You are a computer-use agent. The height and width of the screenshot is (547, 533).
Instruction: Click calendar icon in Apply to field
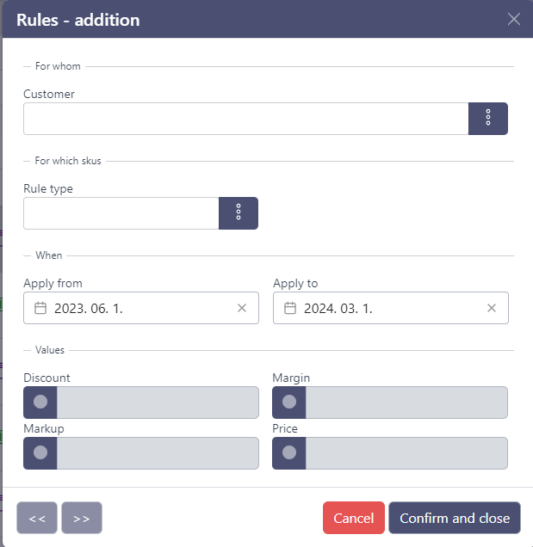pyautogui.click(x=289, y=308)
